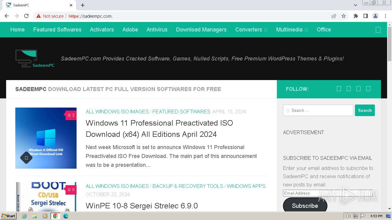Open Chrome profile avatar menu
Screen dimensions: 392x220
pos(375,16)
